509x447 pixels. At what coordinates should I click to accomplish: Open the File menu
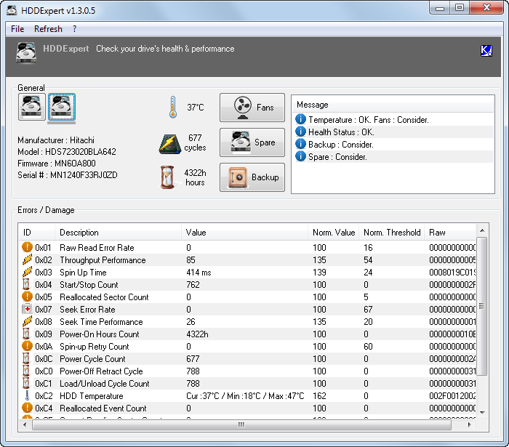tap(17, 29)
